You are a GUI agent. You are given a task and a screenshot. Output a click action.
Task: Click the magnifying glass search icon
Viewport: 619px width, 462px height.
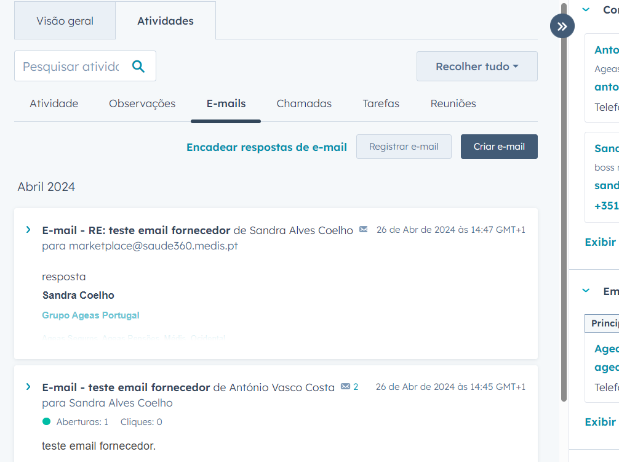(x=138, y=67)
